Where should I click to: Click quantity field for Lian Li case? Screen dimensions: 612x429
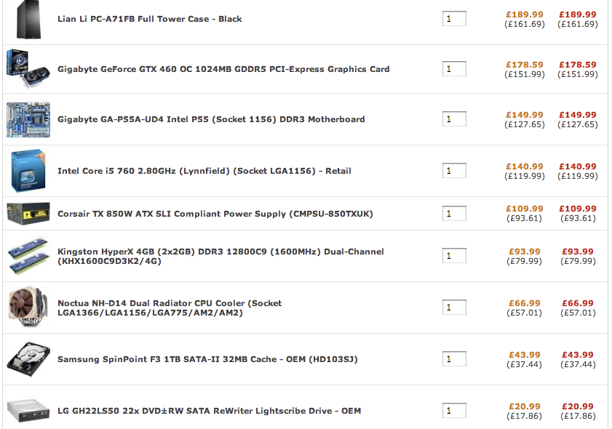point(454,19)
